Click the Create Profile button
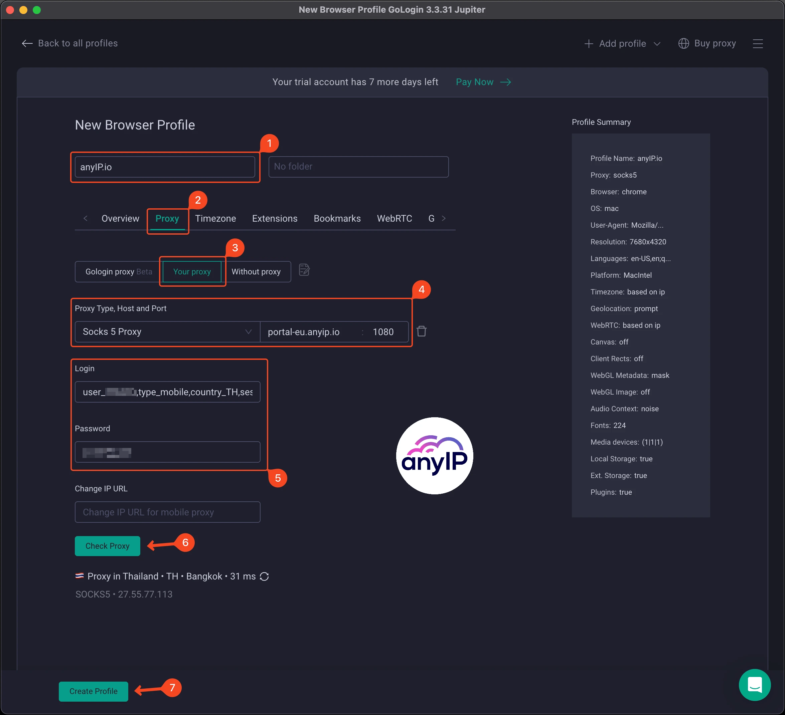 [x=93, y=691]
